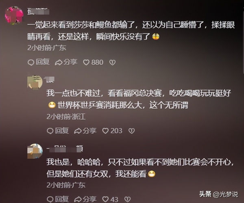Image resolution: width=244 pixels, height=203 pixels.
Task: Click the speech bubble icon under top comment
Action: (31, 63)
